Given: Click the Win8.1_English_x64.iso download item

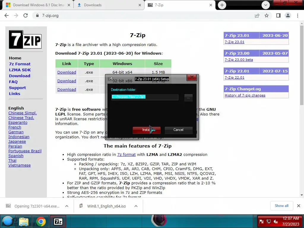Looking at the screenshot, I should pos(104,206).
